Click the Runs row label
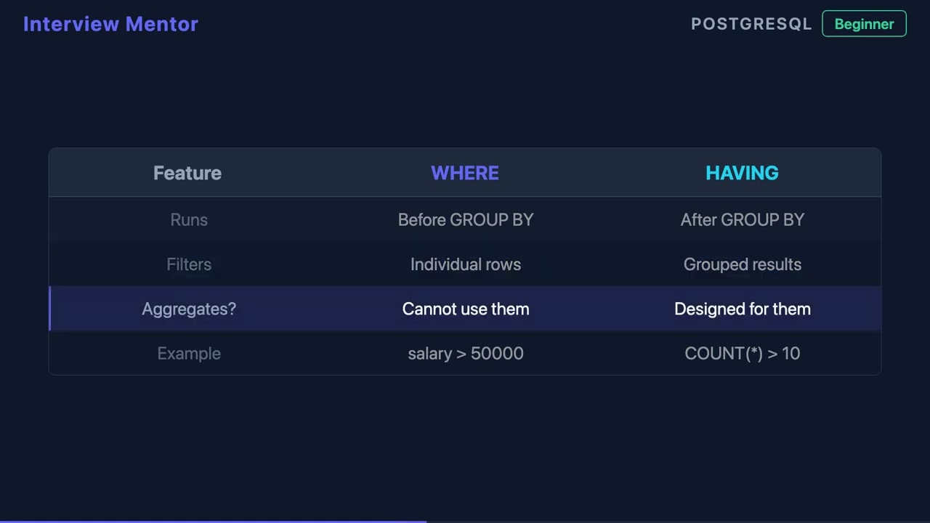Viewport: 930px width, 523px height. 189,219
